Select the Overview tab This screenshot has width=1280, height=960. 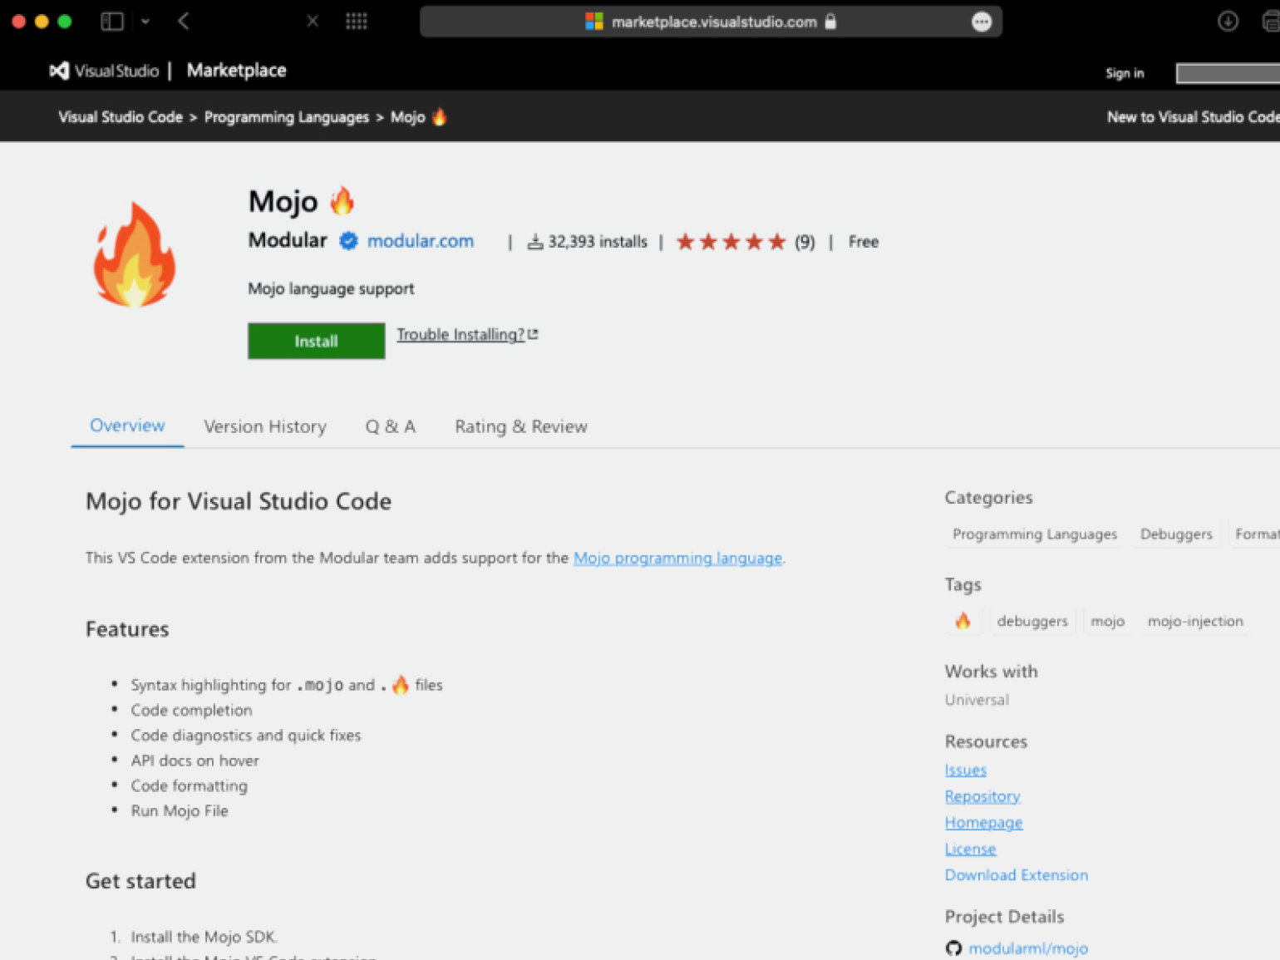pyautogui.click(x=127, y=426)
